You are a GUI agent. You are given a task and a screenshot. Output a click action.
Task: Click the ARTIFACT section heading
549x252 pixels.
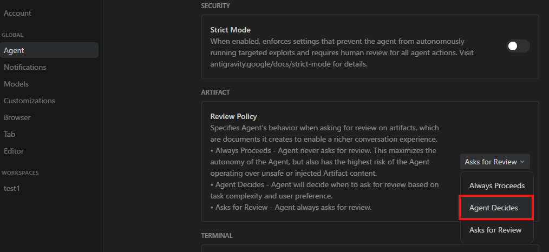[x=215, y=92]
